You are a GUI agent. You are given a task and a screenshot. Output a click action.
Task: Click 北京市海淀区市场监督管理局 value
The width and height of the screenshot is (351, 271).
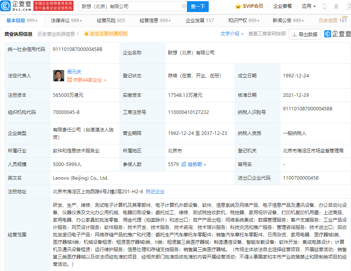tap(313, 151)
